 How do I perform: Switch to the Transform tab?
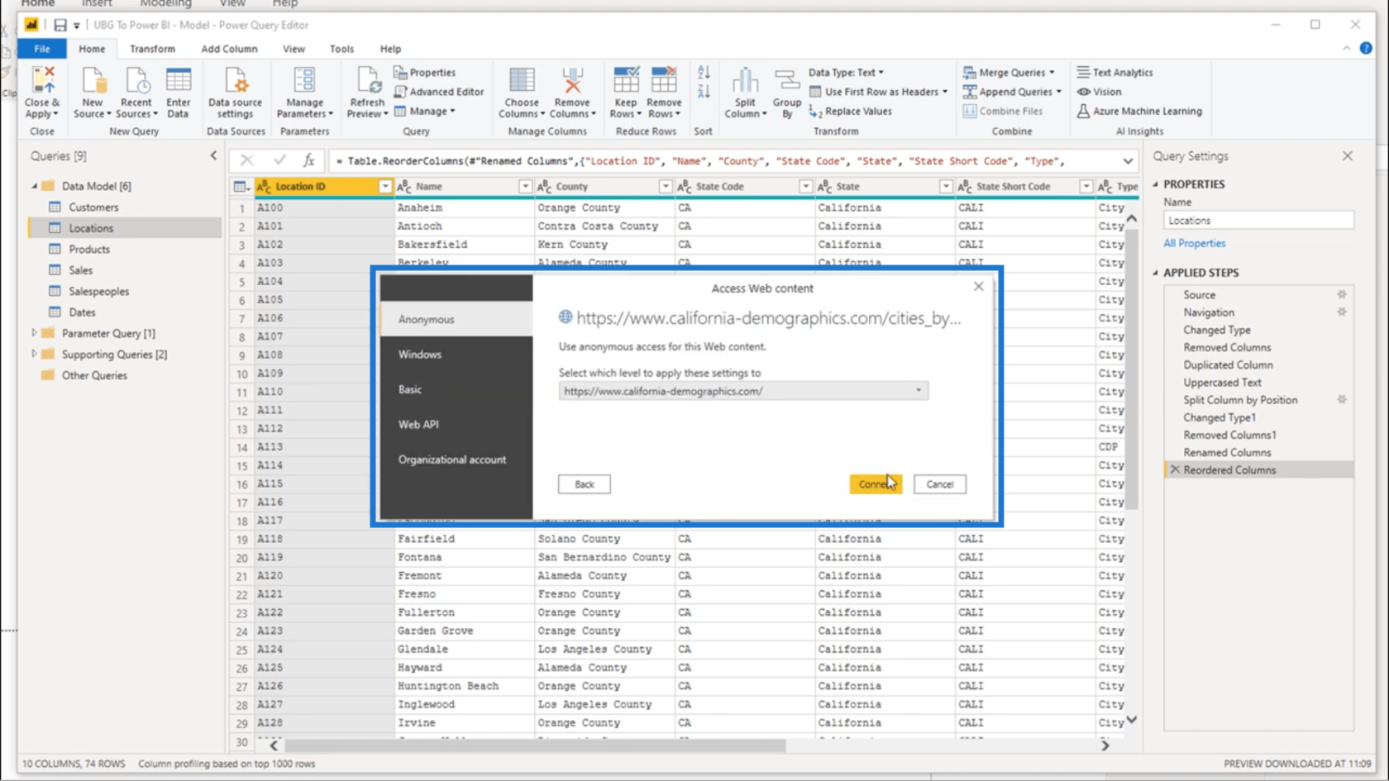click(x=152, y=49)
